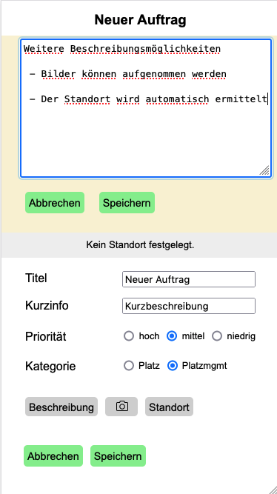
Task: Focus the Kurzinfo input field
Action: click(189, 306)
